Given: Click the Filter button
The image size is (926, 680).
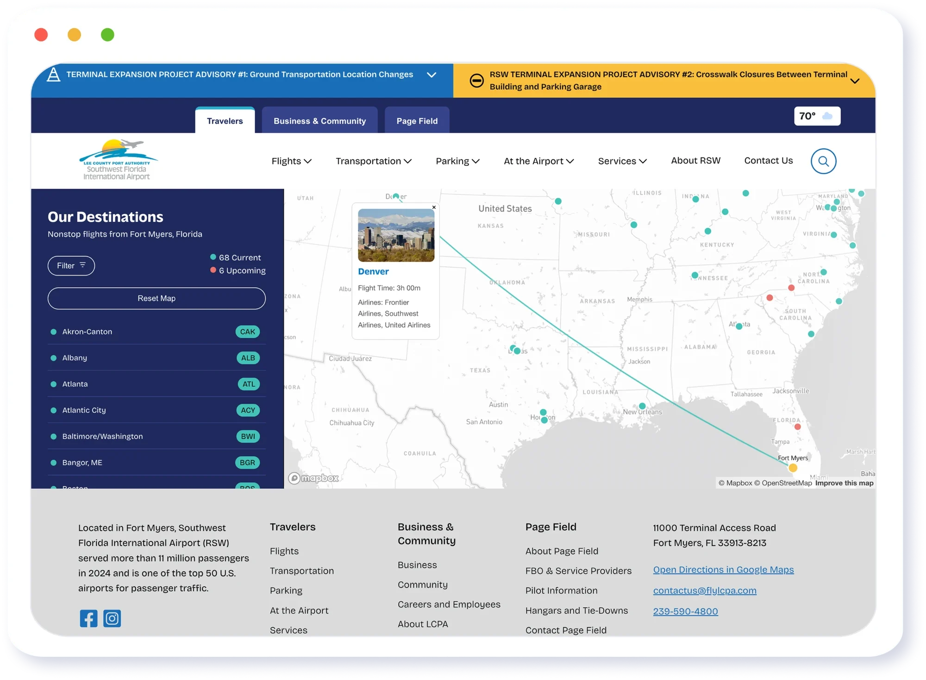Looking at the screenshot, I should pyautogui.click(x=71, y=265).
